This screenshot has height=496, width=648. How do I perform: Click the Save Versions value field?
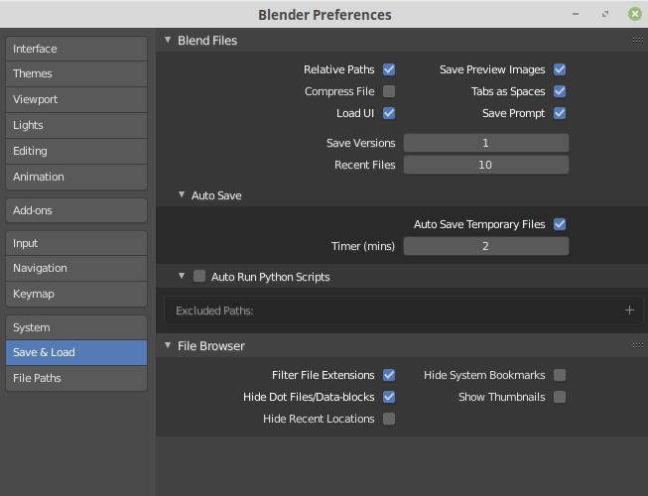pyautogui.click(x=486, y=143)
